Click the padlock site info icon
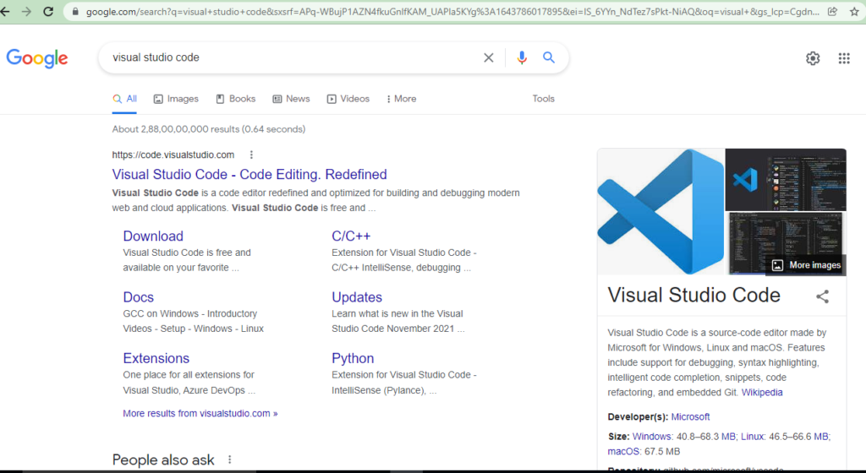 (75, 12)
